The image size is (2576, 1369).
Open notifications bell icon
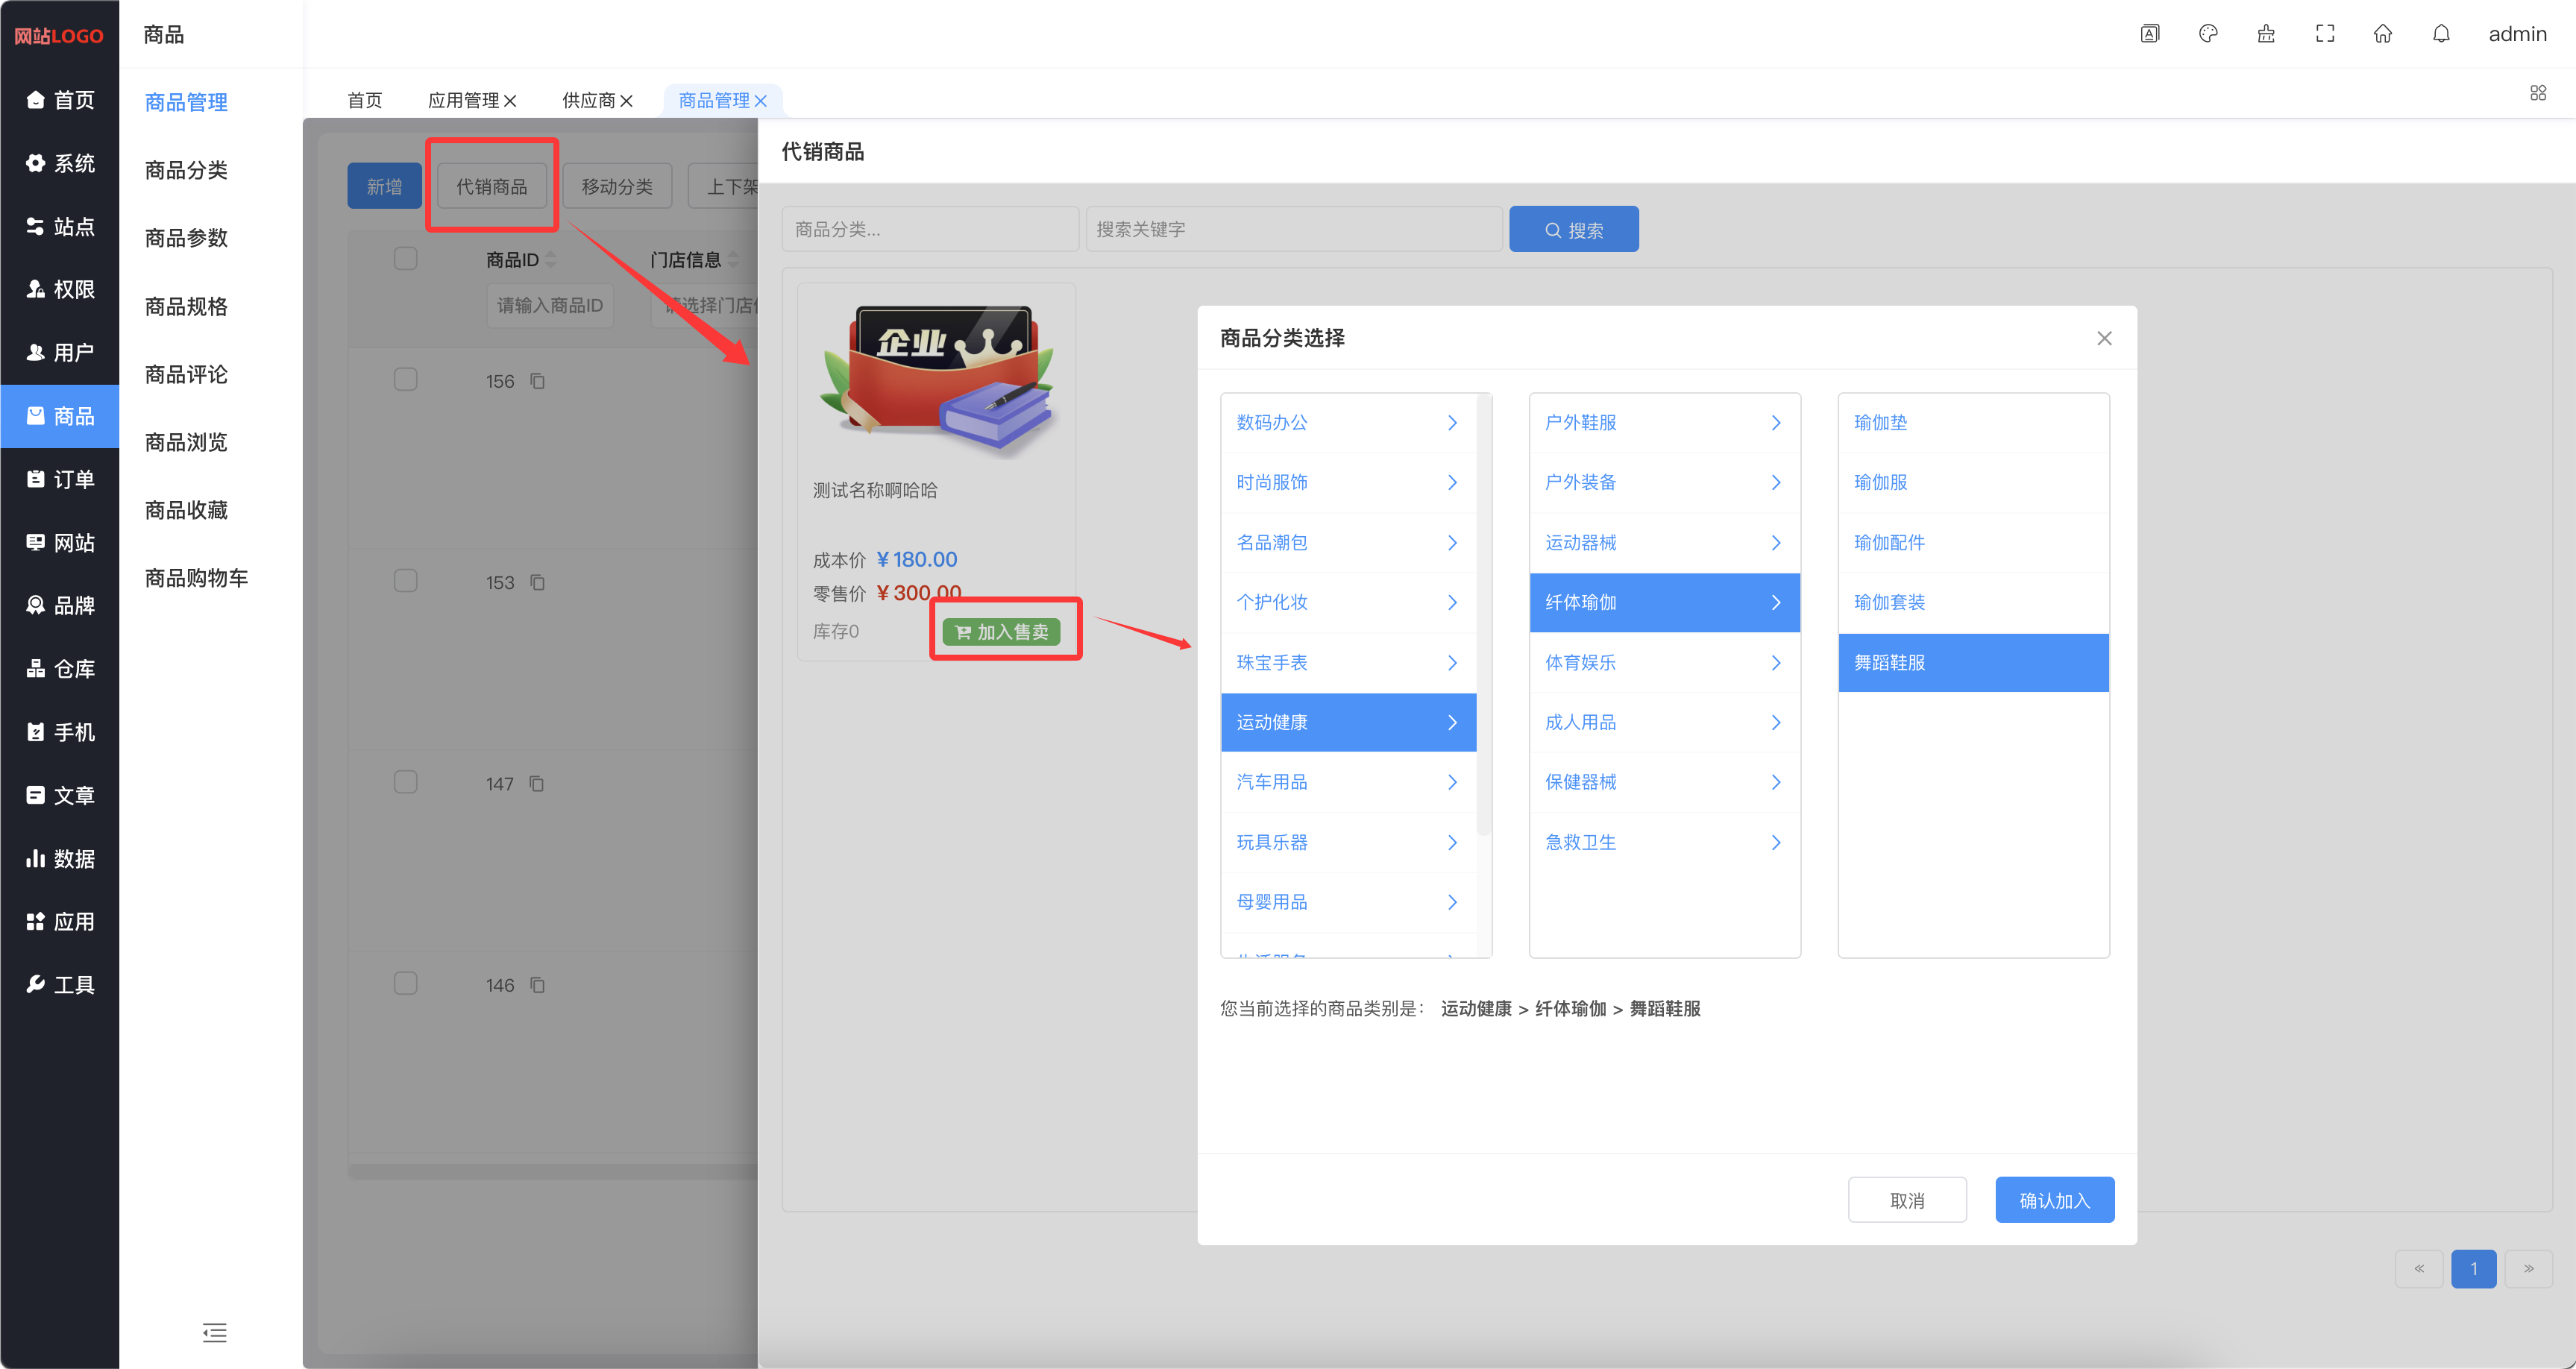tap(2441, 34)
